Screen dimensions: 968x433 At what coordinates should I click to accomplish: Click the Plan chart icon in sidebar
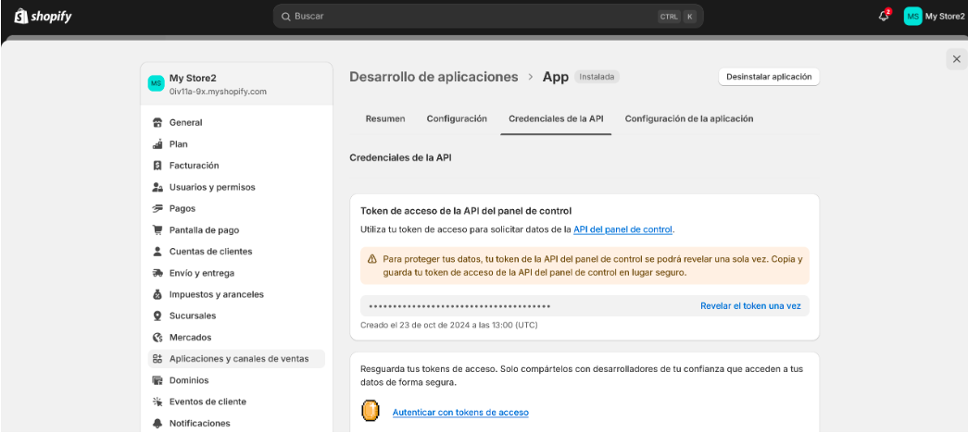157,144
